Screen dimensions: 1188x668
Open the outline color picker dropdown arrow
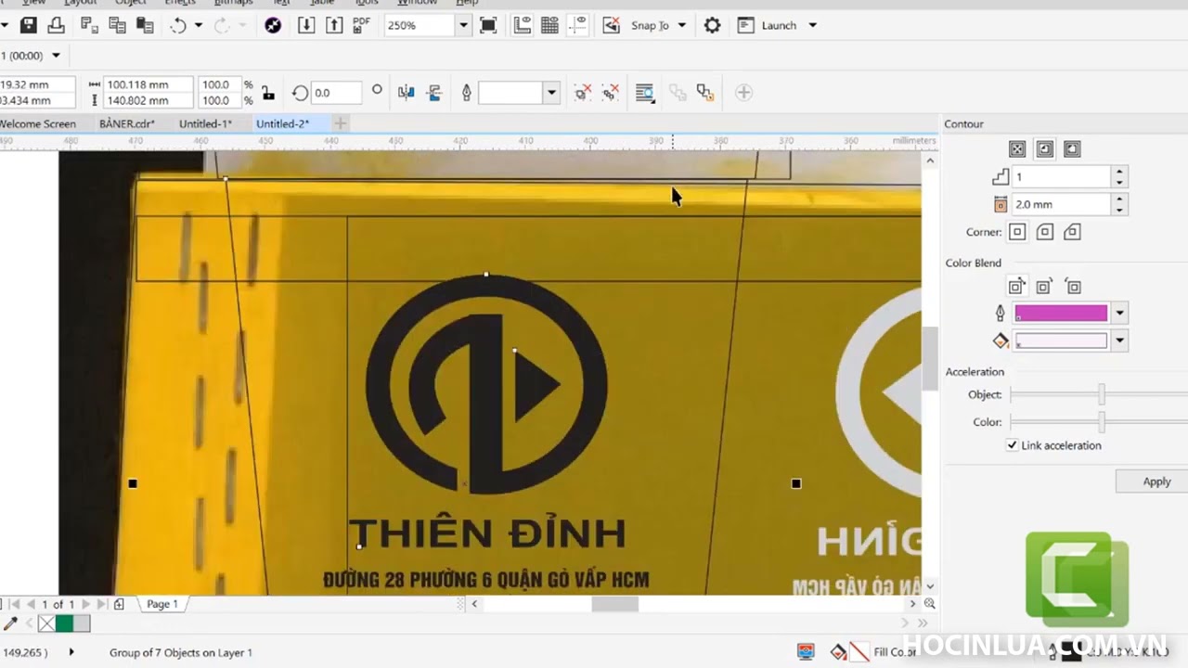coord(1119,313)
